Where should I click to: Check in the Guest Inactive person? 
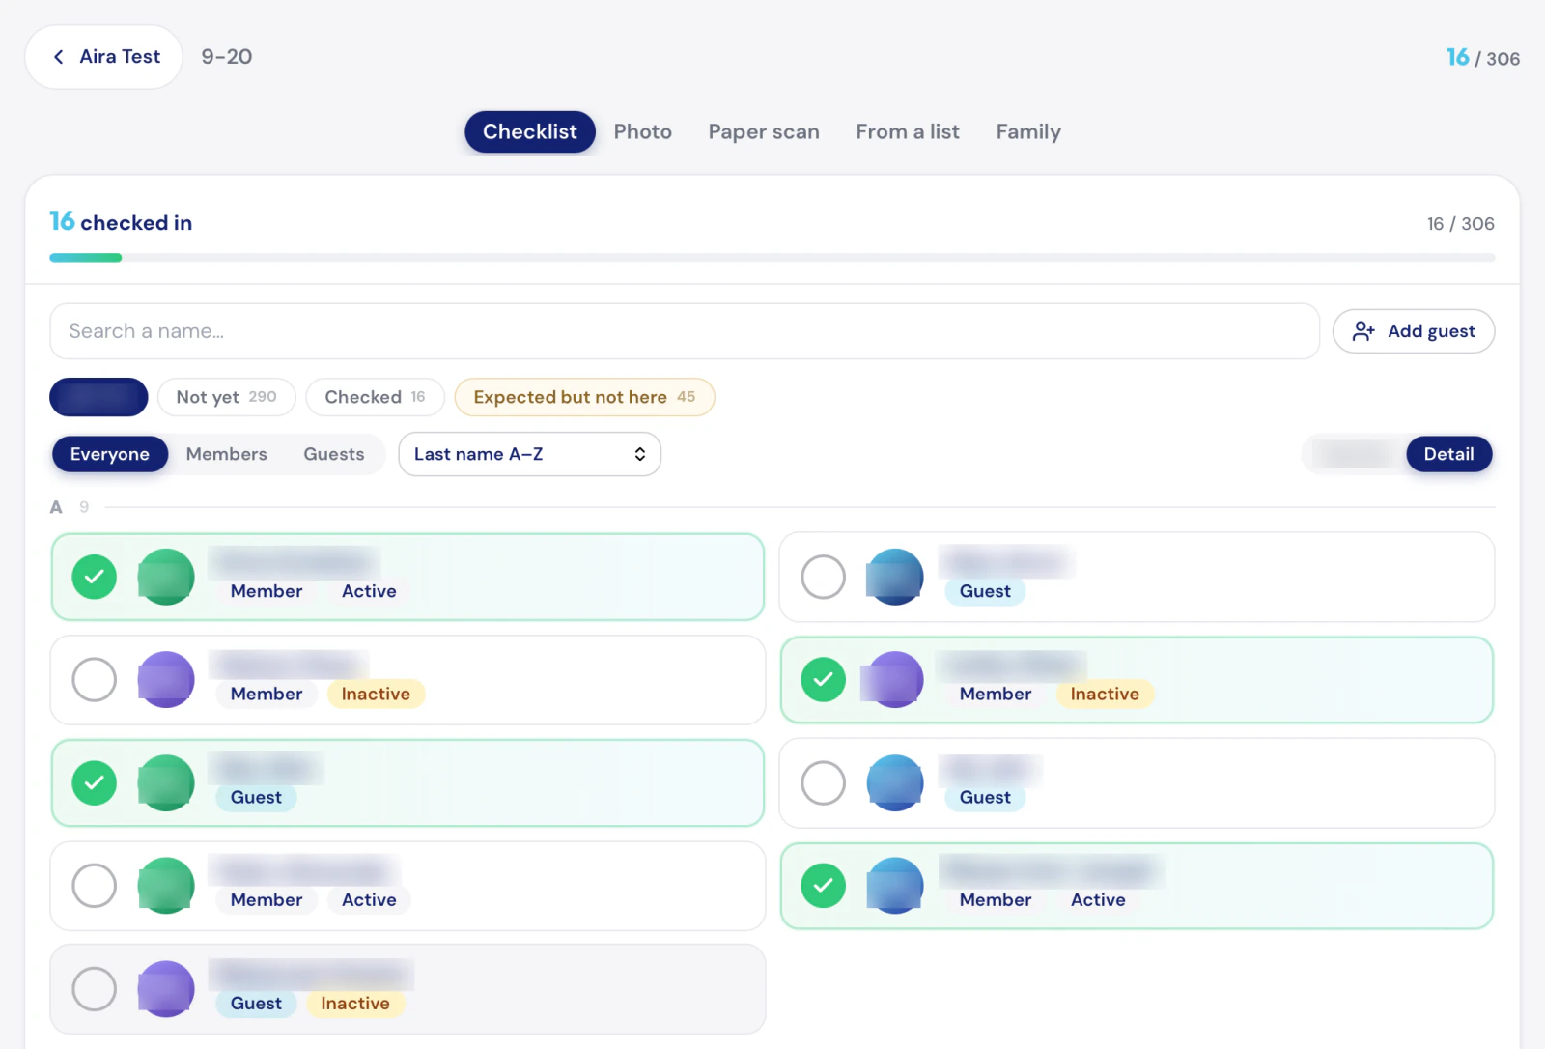pyautogui.click(x=95, y=989)
